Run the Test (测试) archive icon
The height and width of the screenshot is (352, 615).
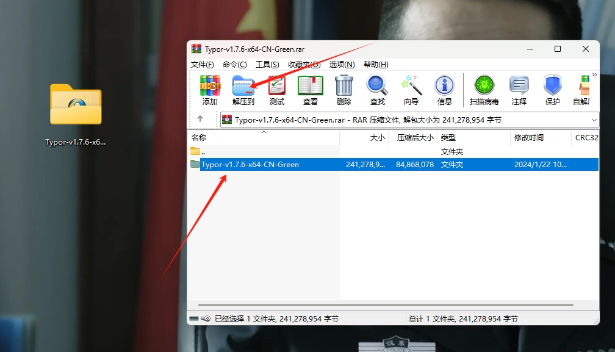(277, 86)
